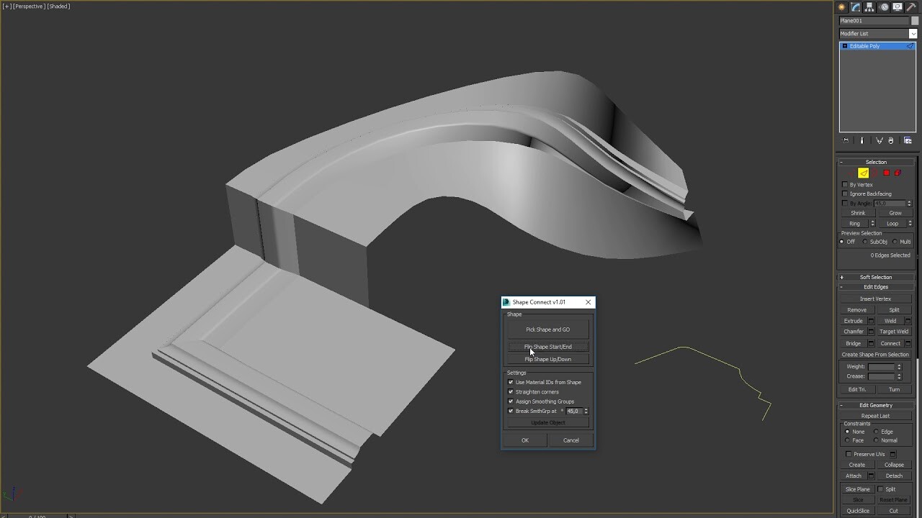Collapse the Edit Edges rollout
Image resolution: width=922 pixels, height=518 pixels.
876,287
